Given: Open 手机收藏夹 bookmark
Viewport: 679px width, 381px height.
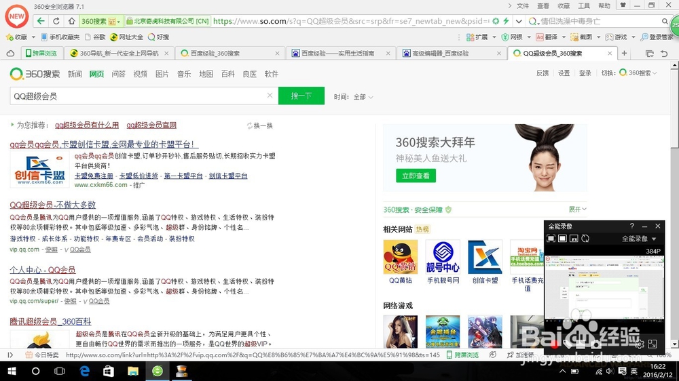Looking at the screenshot, I should click(x=60, y=37).
